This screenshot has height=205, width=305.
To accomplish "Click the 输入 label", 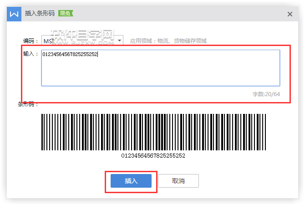I will pos(30,54).
